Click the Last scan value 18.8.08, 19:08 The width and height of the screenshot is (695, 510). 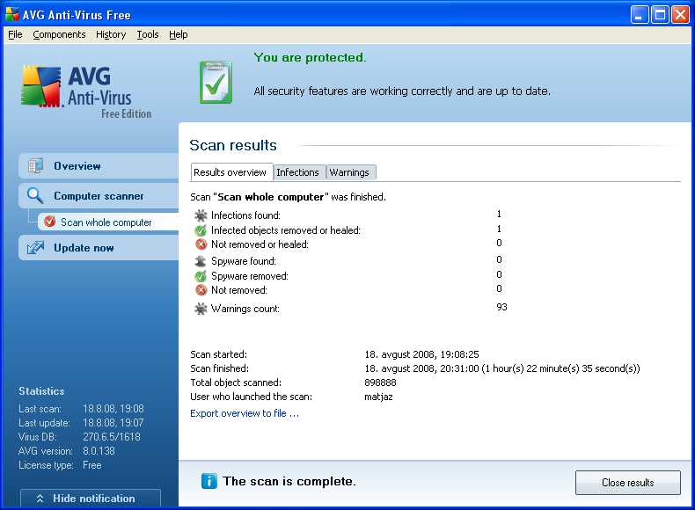113,409
